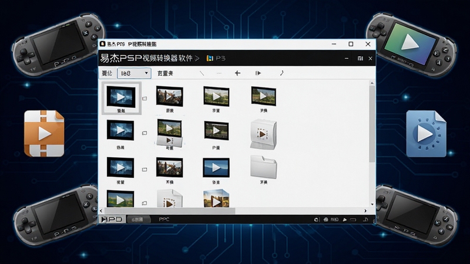Tick the checkbox in the bottom cut-off row
Screen dimensions: 470x264
coord(145,203)
